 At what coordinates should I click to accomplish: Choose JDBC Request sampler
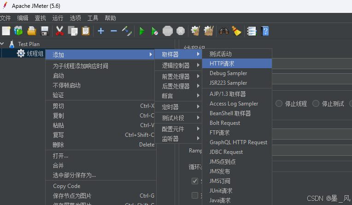[x=237, y=152]
